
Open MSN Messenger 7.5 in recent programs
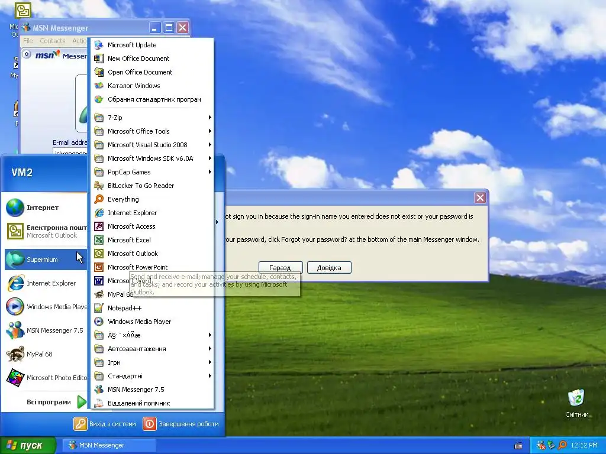pos(45,330)
